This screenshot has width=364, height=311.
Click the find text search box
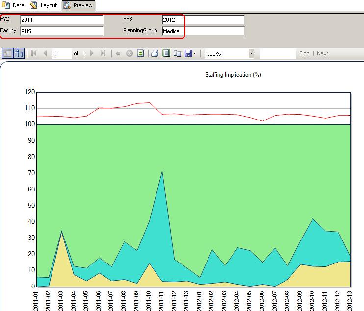[278, 53]
